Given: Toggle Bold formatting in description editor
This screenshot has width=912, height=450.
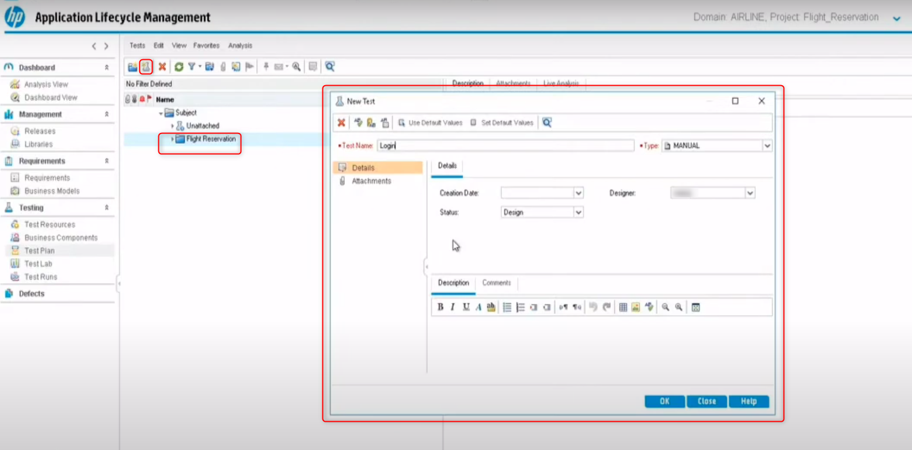Looking at the screenshot, I should 440,307.
